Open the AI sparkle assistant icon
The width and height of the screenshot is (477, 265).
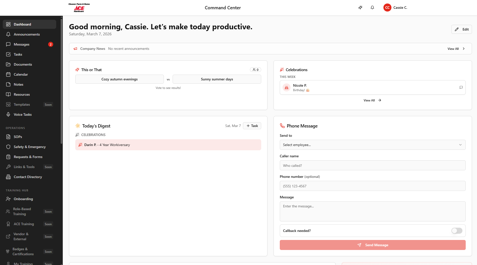(x=360, y=8)
